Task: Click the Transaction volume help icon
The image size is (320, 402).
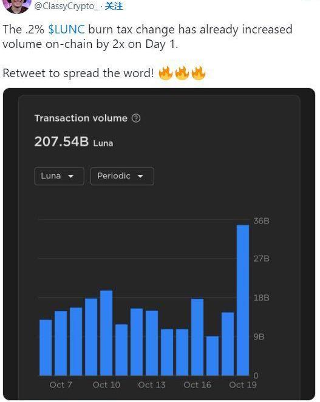Action: click(136, 118)
